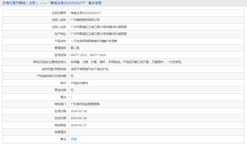Click the 注册人名称 label cell
This screenshot has height=145, width=247.
click(x=35, y=20)
